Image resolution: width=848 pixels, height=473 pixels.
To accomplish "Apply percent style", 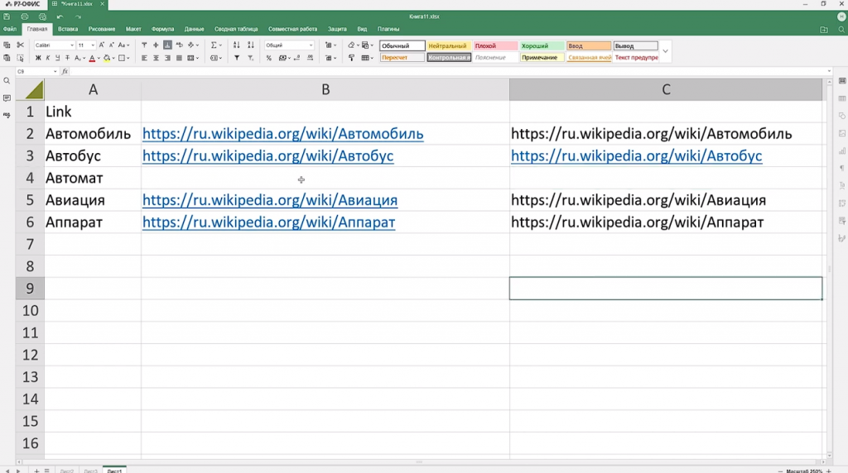I will [269, 58].
